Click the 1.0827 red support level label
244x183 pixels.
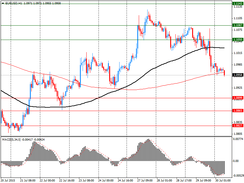[238, 126]
